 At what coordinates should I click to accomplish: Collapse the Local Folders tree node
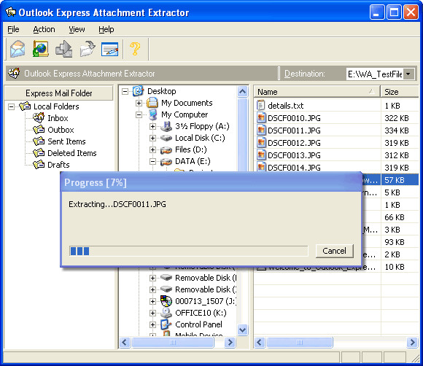point(11,106)
